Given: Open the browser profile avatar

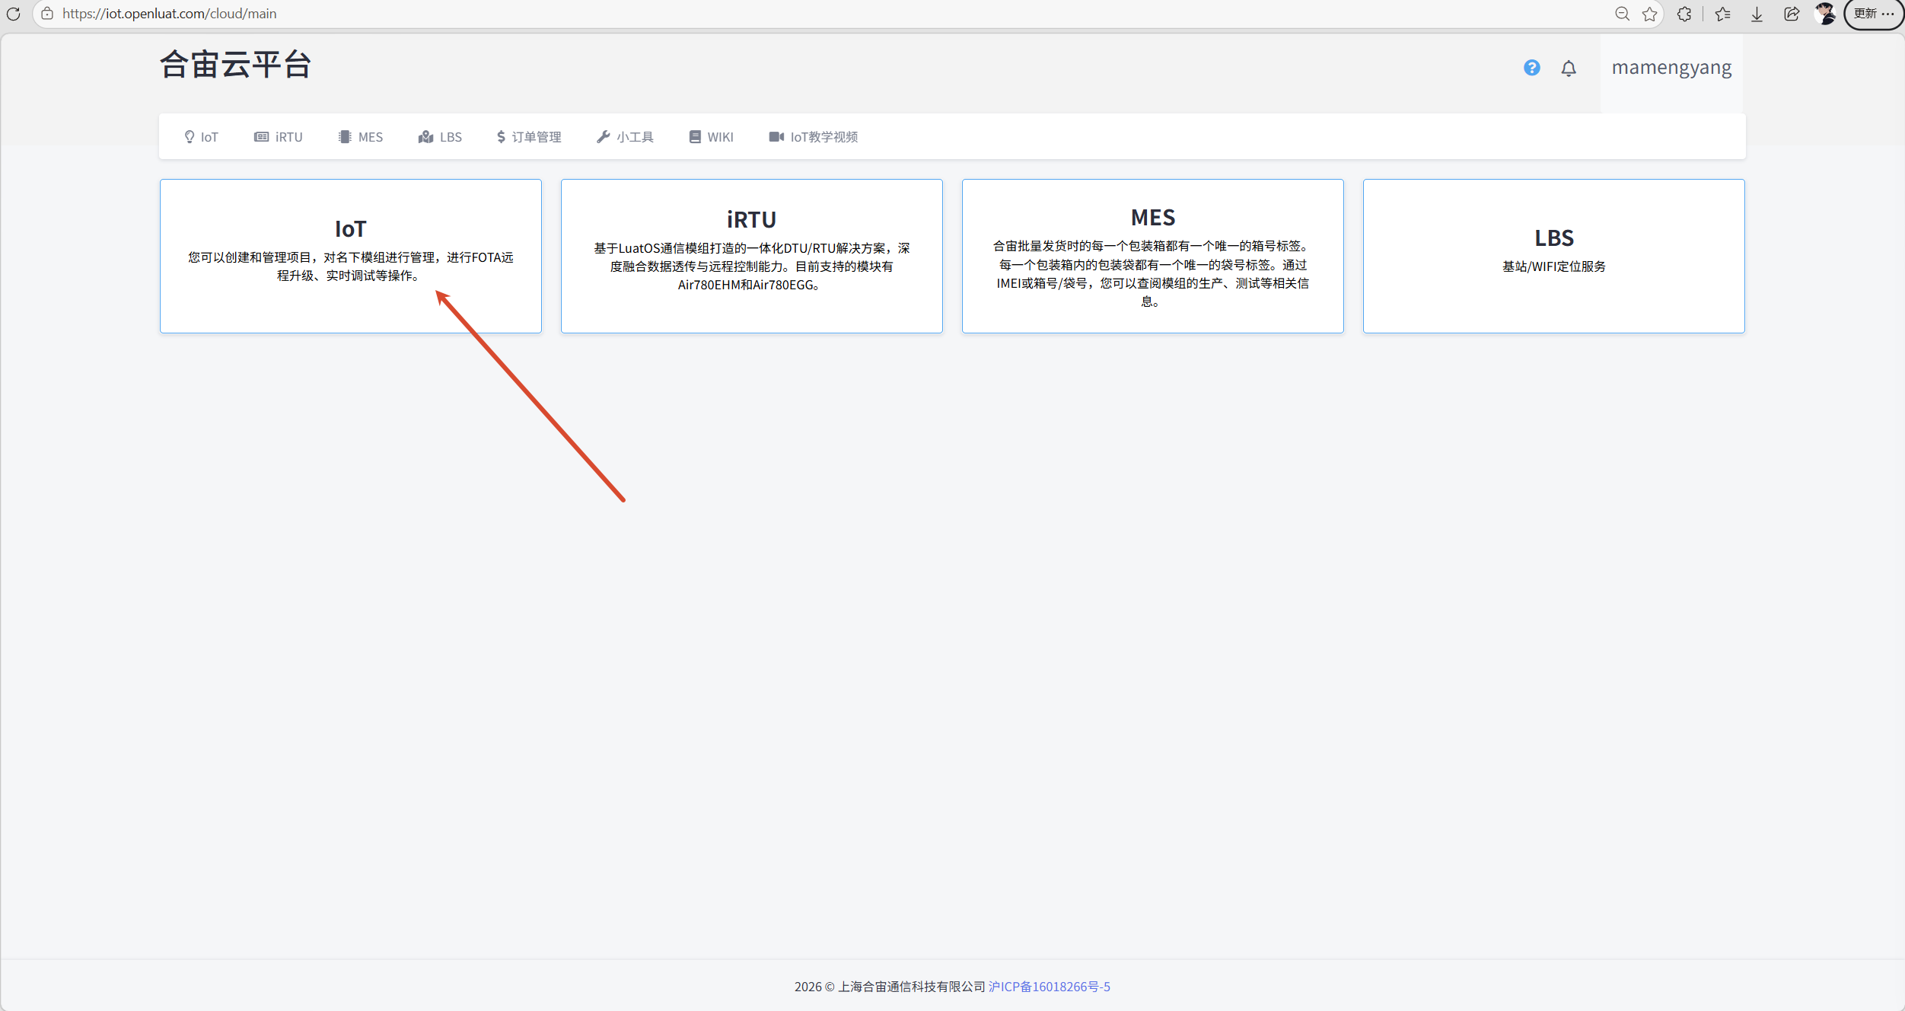Looking at the screenshot, I should [x=1824, y=14].
